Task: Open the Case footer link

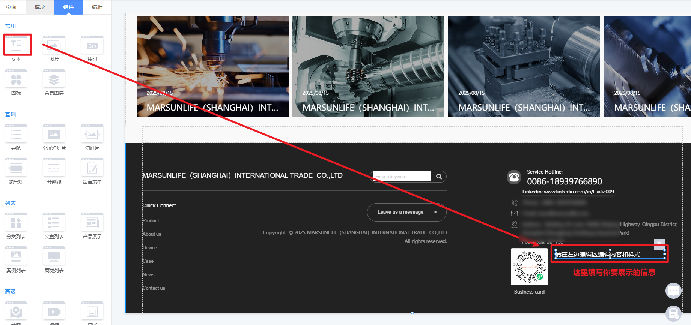Action: [148, 261]
